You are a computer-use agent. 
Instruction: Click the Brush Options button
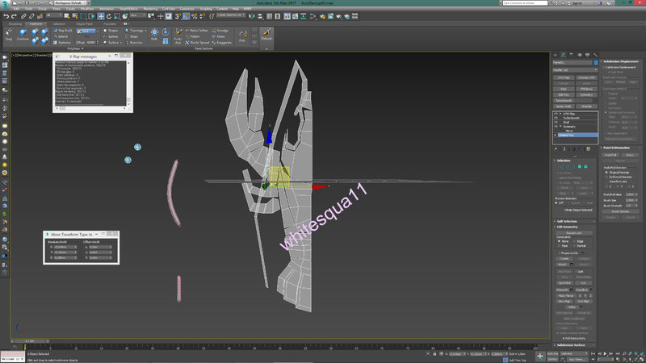[x=620, y=211]
